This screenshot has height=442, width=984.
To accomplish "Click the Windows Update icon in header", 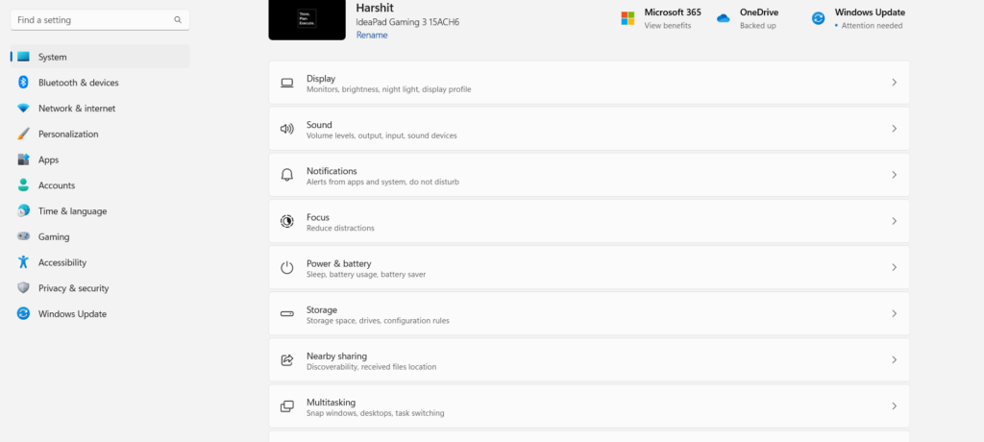I will pyautogui.click(x=819, y=18).
